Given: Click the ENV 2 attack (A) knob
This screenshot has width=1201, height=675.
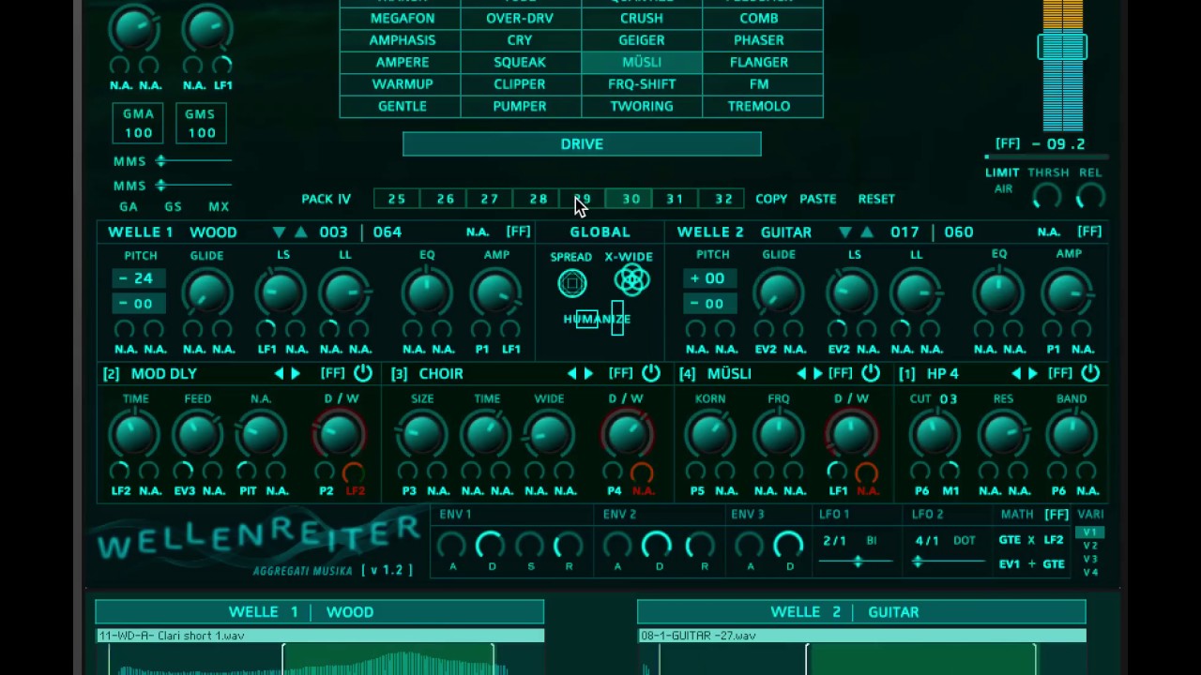Looking at the screenshot, I should click(x=617, y=546).
